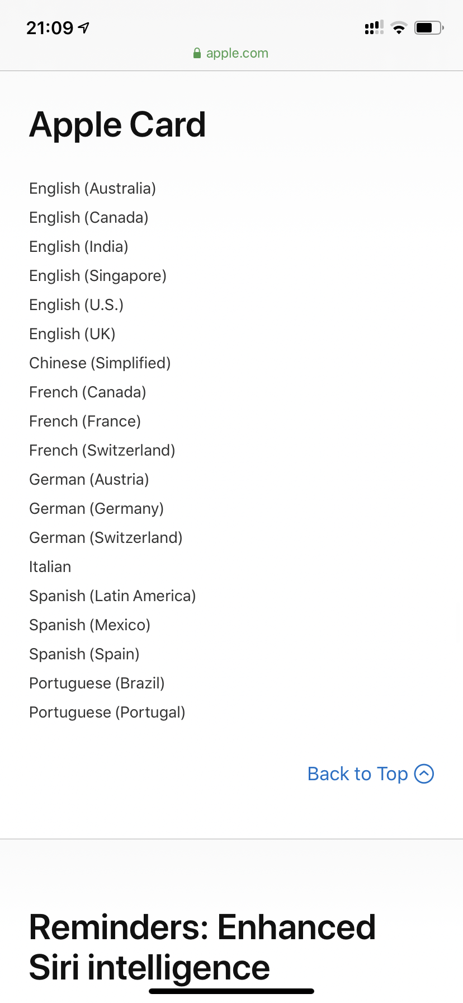
Task: Select English (Australia) in the list
Action: pyautogui.click(x=92, y=188)
